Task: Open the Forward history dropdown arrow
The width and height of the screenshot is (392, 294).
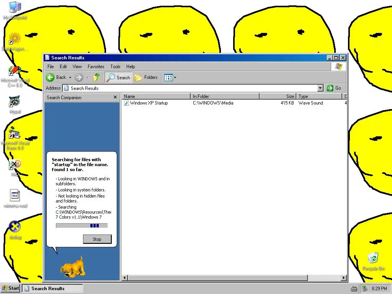Action: coord(88,77)
